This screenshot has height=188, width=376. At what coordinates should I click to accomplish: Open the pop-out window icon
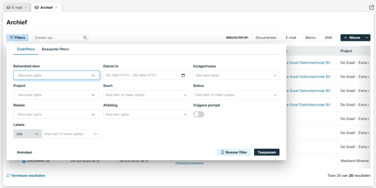(371, 8)
